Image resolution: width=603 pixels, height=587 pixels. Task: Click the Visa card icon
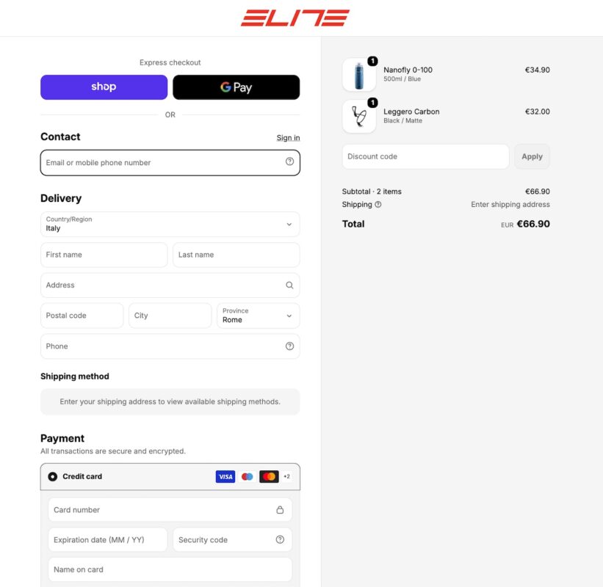pos(225,476)
